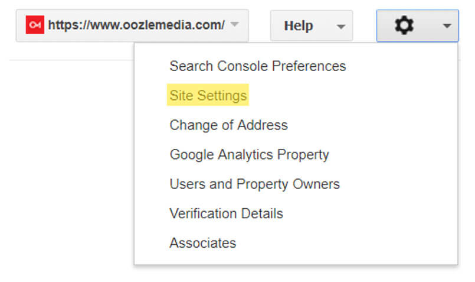Viewport: 475px width, 282px height.
Task: Click the Help button label
Action: (299, 26)
